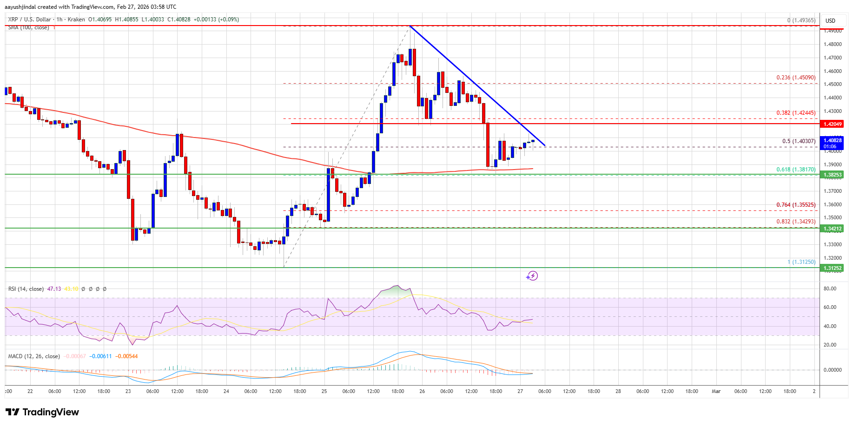Click the first crossed-out zero icon in the RSI legend
The height and width of the screenshot is (426, 853).
pyautogui.click(x=83, y=288)
